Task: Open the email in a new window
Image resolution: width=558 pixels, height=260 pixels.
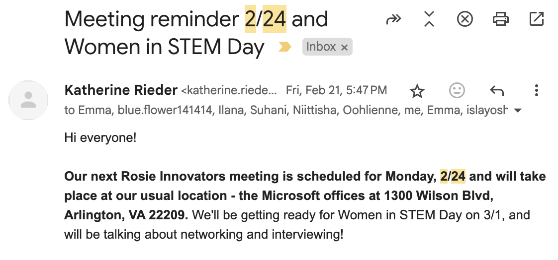Action: (x=536, y=19)
